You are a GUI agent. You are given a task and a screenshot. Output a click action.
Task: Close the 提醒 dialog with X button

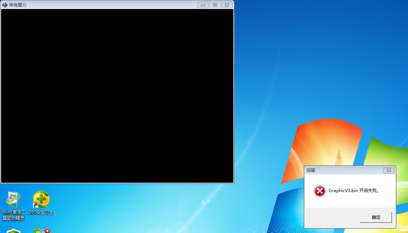(389, 170)
